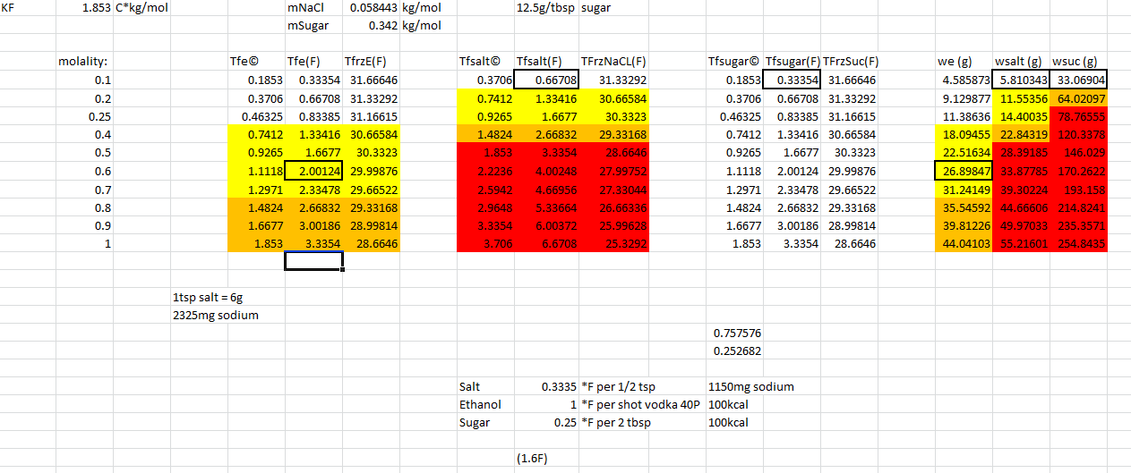
Task: Select the orange 64.02097 cell
Action: (x=1077, y=98)
